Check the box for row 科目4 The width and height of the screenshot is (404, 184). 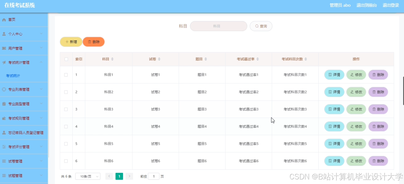point(66,126)
